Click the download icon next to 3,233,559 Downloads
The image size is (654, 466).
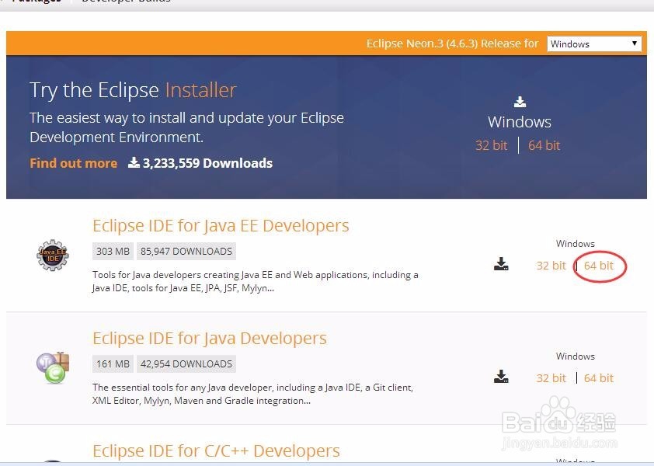[x=134, y=162]
